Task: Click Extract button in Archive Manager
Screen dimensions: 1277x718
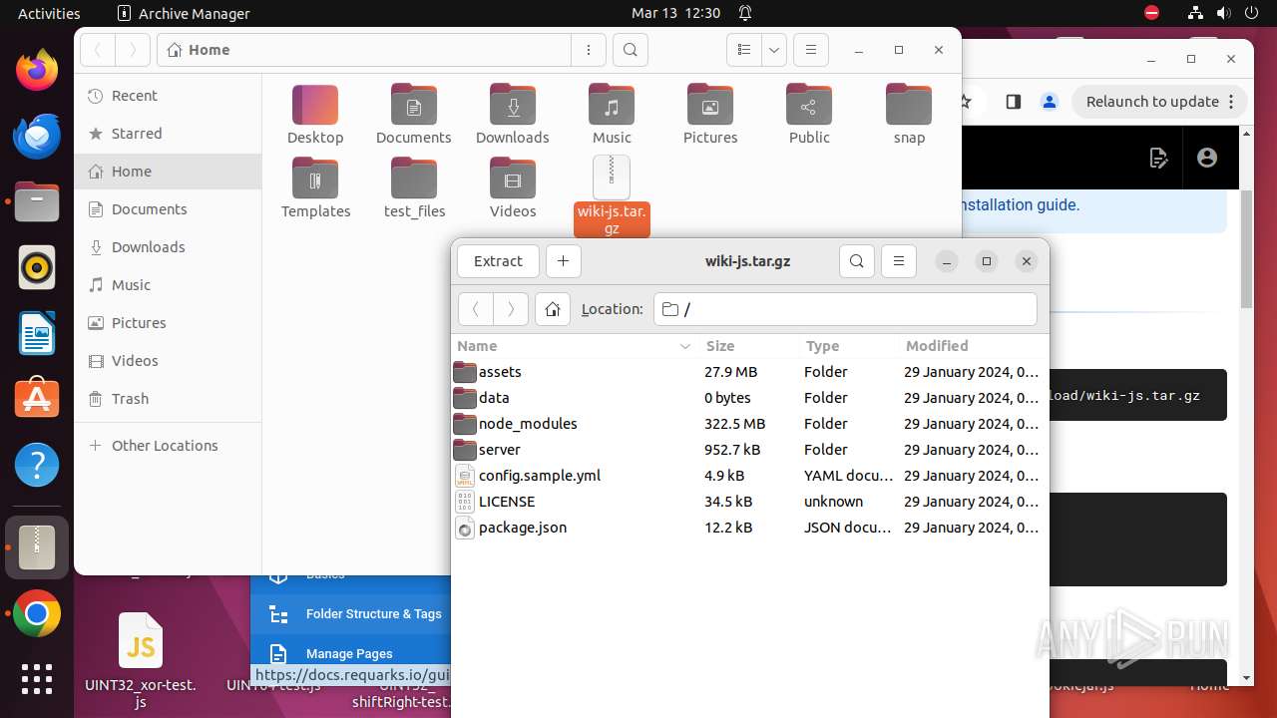Action: tap(498, 261)
